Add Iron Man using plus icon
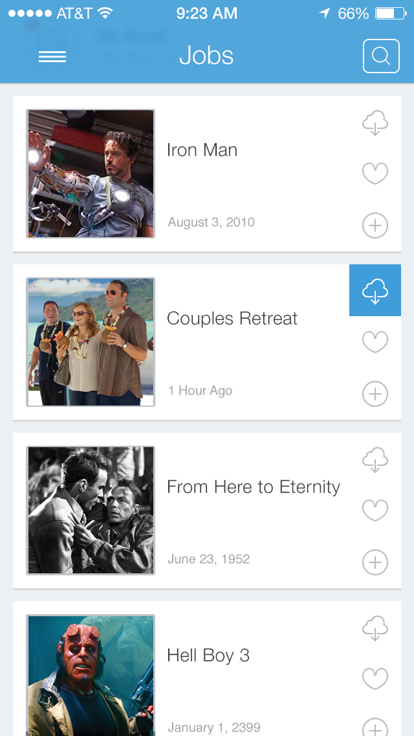Screen dimensions: 414x736 [x=375, y=225]
